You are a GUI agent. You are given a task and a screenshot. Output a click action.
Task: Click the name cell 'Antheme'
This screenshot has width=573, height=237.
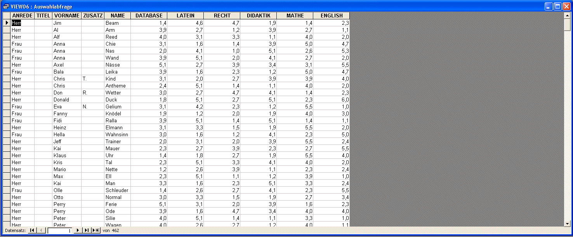[x=118, y=86]
